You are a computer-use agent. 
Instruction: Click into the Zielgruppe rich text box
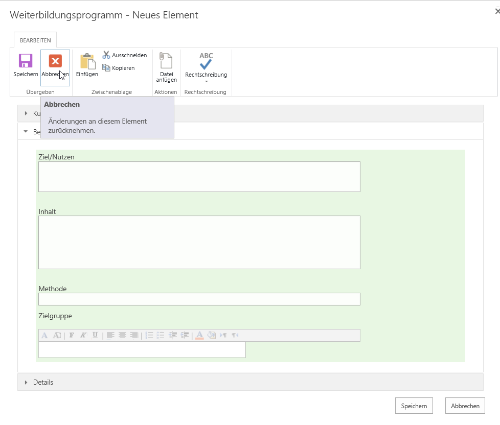pos(142,350)
